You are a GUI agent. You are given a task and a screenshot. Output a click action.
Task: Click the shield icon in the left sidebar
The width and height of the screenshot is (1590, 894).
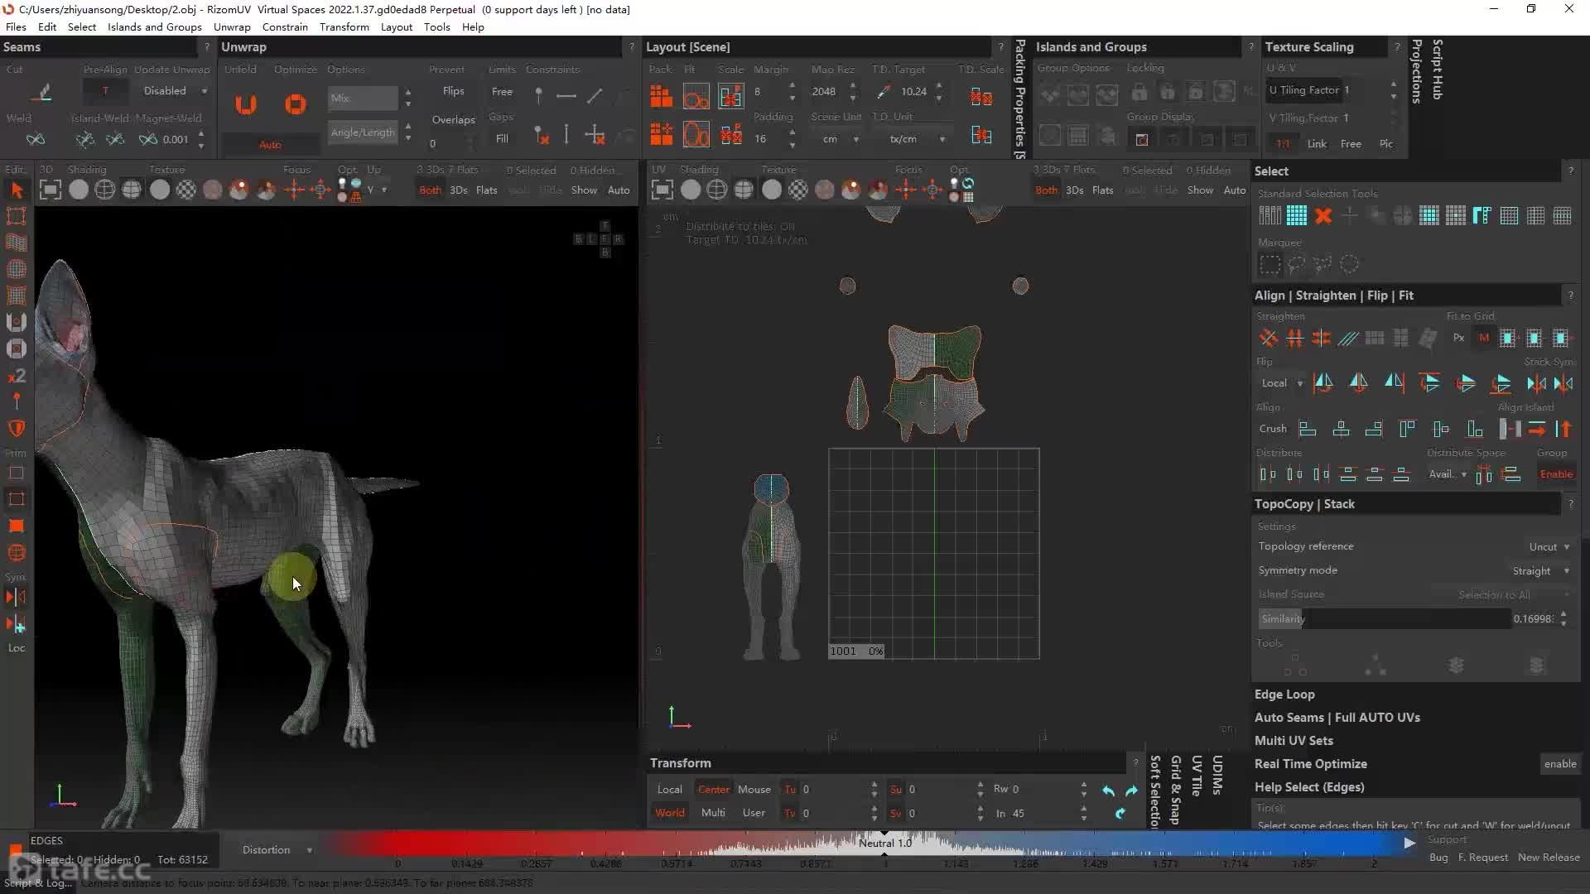(x=17, y=429)
